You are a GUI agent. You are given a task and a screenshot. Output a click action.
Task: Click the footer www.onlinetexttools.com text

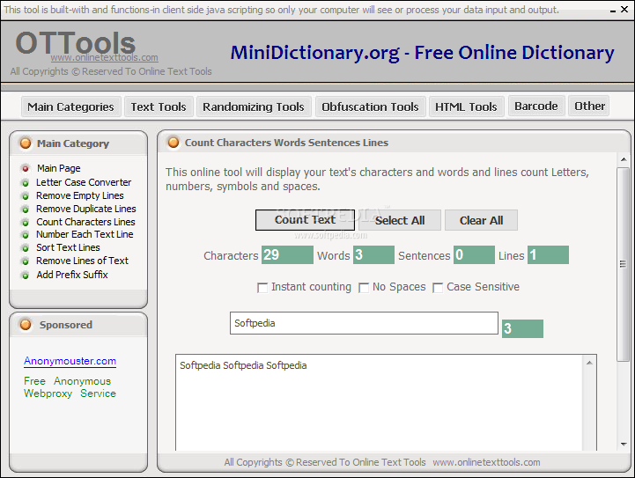(486, 462)
